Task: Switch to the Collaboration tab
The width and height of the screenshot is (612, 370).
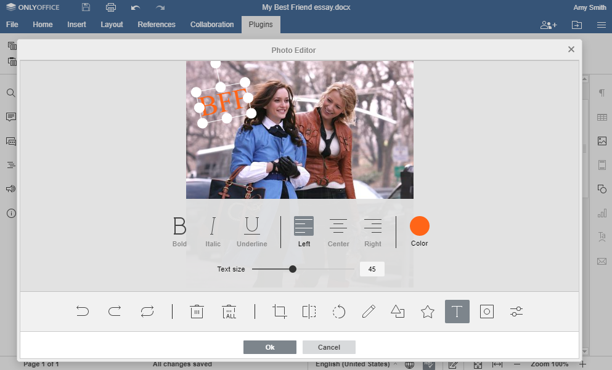Action: tap(212, 24)
